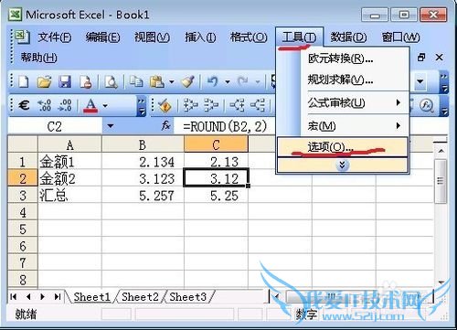Click the Error Checking icon in auditing toolbar
This screenshot has height=330, width=457.
165,106
